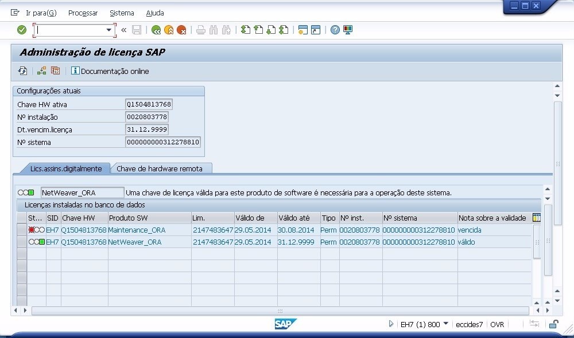Click the Chave HW column header
Image resolution: width=574 pixels, height=338 pixels.
pyautogui.click(x=84, y=218)
